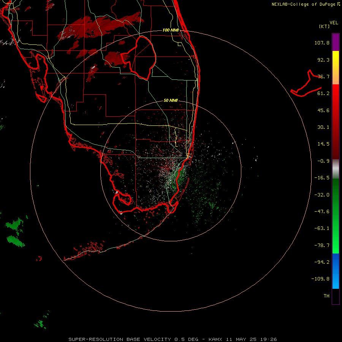Click the green velocity echoes southwest offshore
This screenshot has width=342, height=342.
click(15, 232)
